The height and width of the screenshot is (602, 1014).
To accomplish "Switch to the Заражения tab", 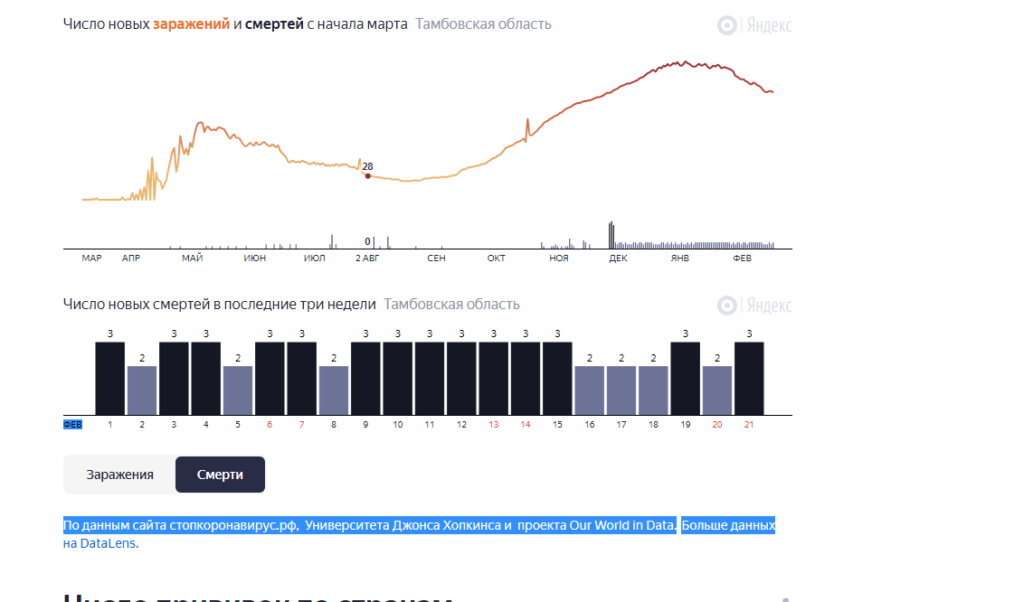I will coord(119,475).
